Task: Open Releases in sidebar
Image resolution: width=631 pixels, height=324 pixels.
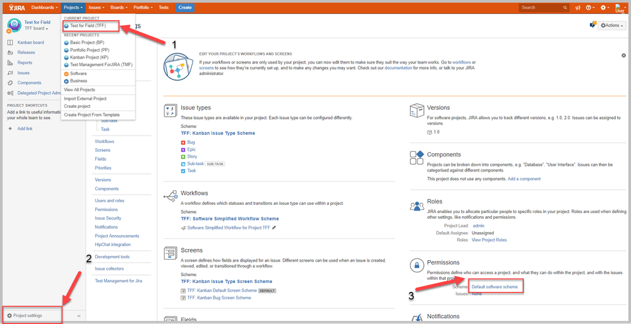Action: point(26,52)
